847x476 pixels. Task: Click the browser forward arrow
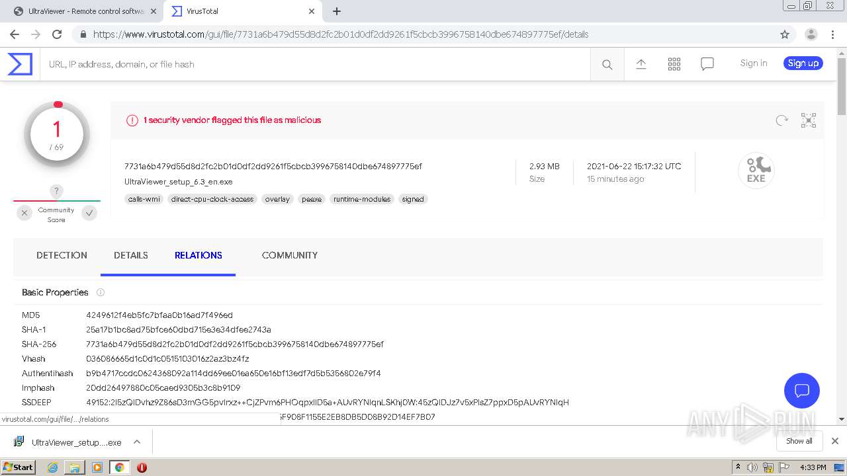[x=36, y=34]
